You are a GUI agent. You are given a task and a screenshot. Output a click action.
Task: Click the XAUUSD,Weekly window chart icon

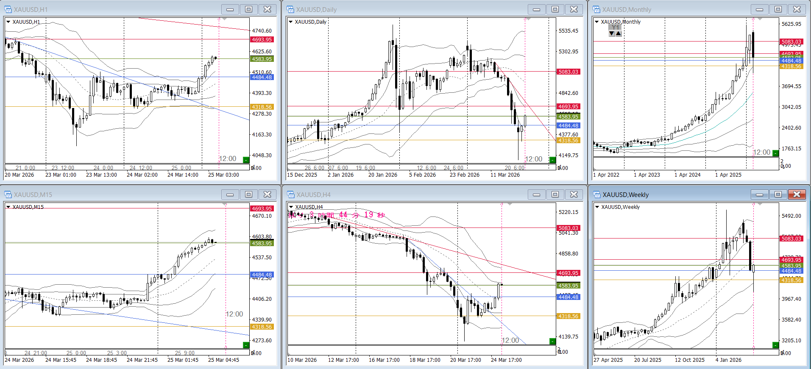tap(597, 194)
